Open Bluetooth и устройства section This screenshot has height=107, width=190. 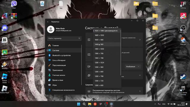click(x=64, y=55)
